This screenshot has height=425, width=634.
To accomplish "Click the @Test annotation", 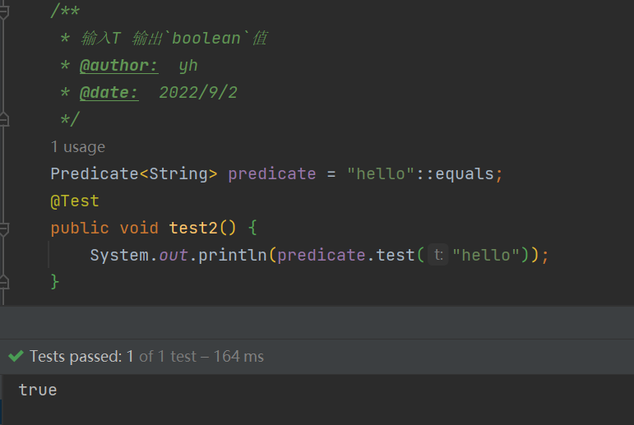I will pos(75,201).
